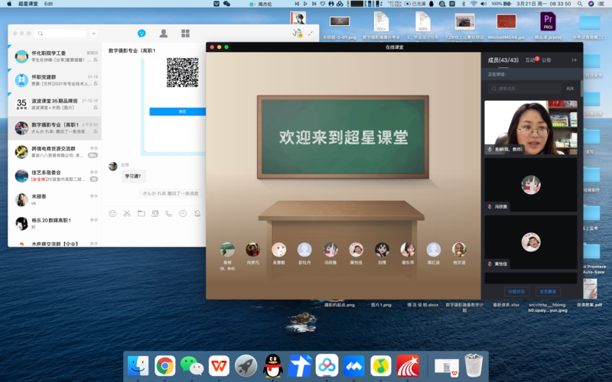Screen dimensions: 612x382
Task: Open the emoji picker in chat toolbar
Action: [112, 214]
